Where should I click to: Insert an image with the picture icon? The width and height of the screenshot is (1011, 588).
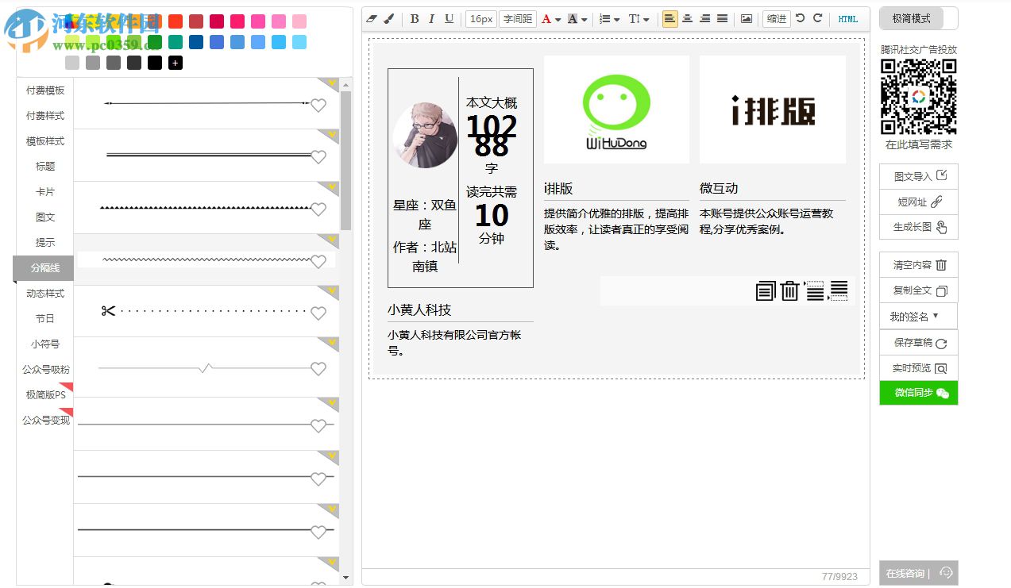coord(746,19)
